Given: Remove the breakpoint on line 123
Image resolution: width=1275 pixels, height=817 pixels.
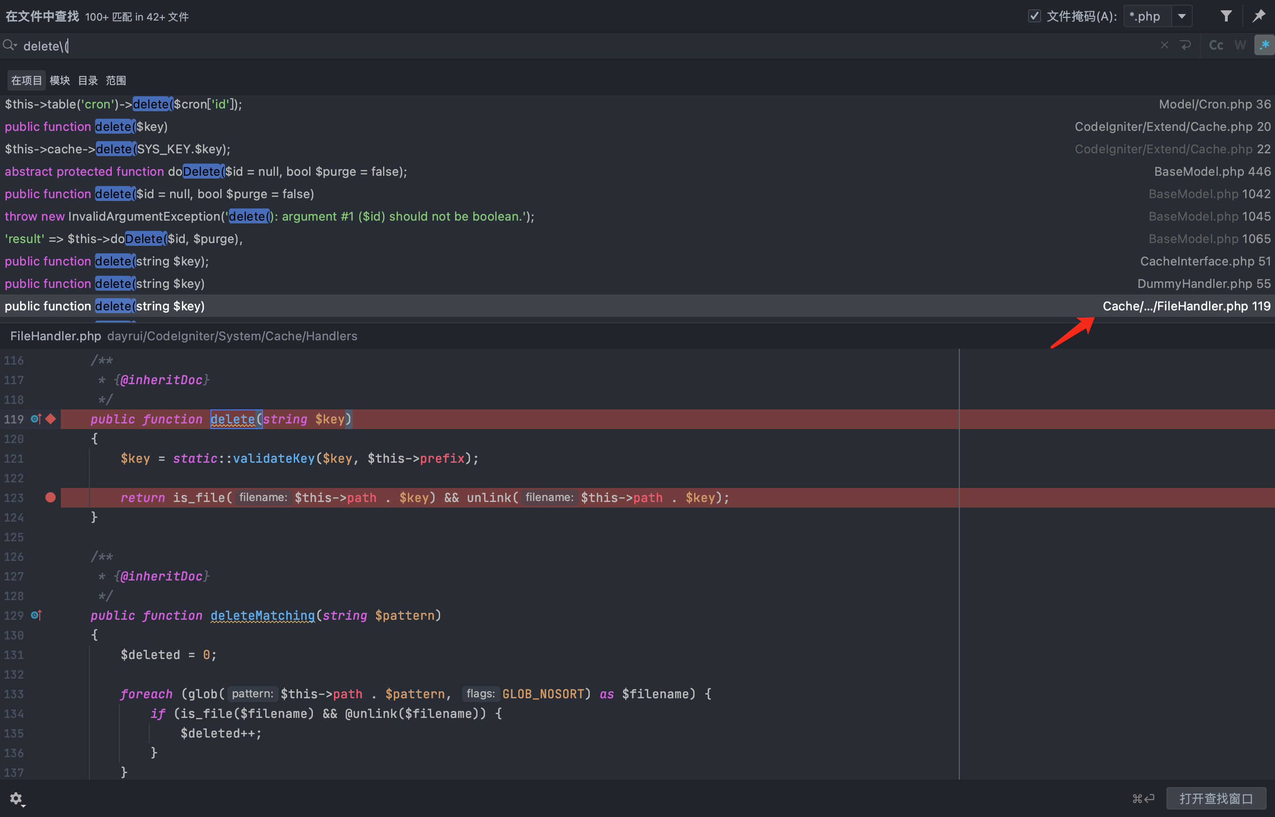Looking at the screenshot, I should (x=51, y=498).
